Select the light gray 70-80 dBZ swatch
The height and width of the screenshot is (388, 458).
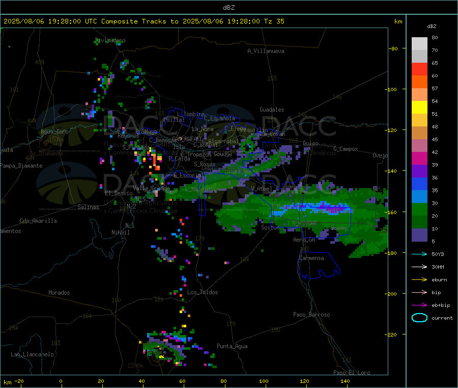419,44
